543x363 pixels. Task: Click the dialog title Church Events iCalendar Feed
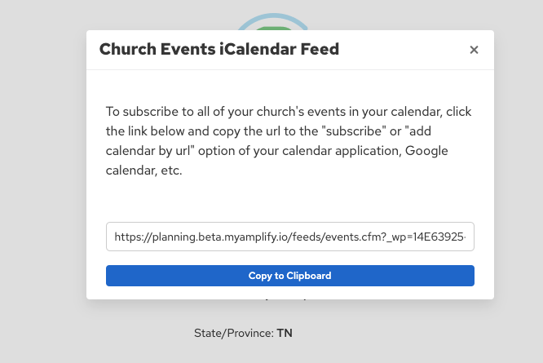[x=219, y=50]
